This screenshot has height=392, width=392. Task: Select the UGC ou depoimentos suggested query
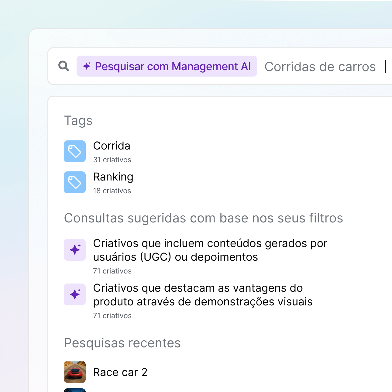click(x=210, y=250)
